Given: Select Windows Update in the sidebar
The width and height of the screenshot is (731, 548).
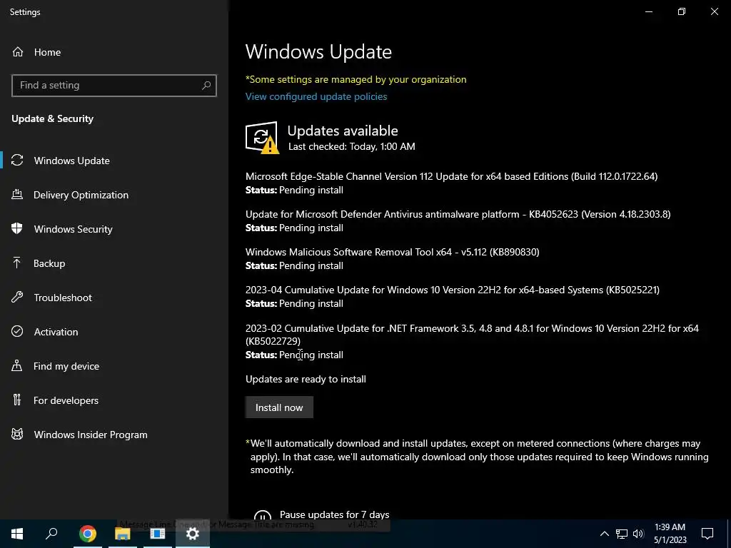Looking at the screenshot, I should click(72, 161).
